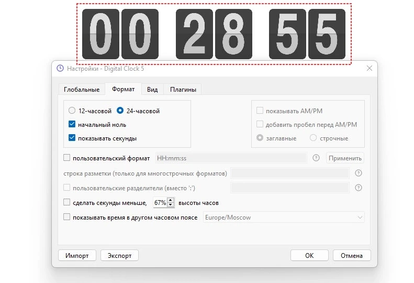Open help for custom separators field
Viewport: 414px width, 283px height.
[x=359, y=188]
